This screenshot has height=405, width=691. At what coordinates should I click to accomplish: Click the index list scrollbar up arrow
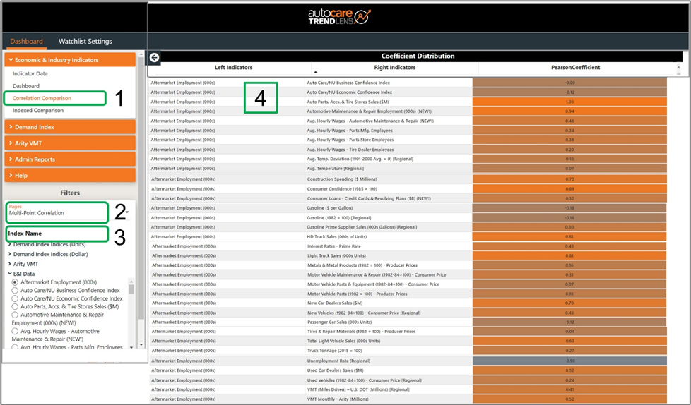click(131, 281)
